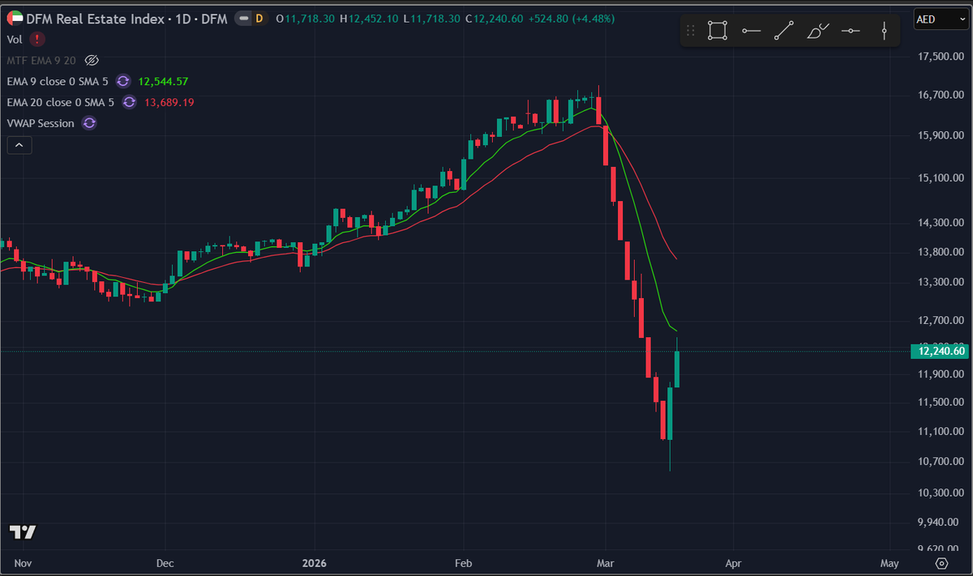Show the hidden MTF EMA 9 20 indicator

(x=92, y=60)
